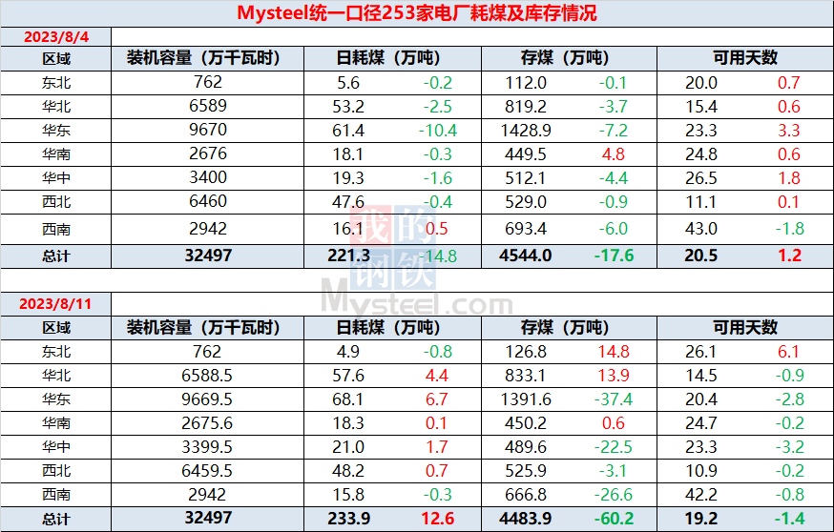Click the 华中 capacity cell "3400"
Image resolution: width=834 pixels, height=532 pixels.
[x=208, y=177]
